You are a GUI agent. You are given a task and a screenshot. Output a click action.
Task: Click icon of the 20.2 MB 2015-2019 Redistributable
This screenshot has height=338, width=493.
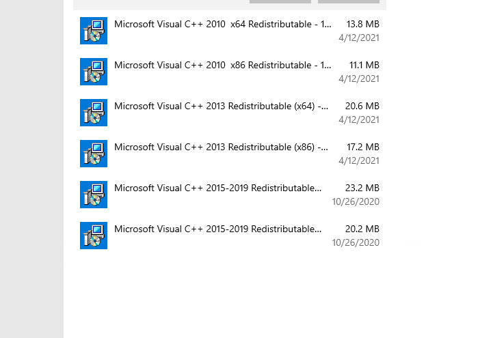(94, 236)
